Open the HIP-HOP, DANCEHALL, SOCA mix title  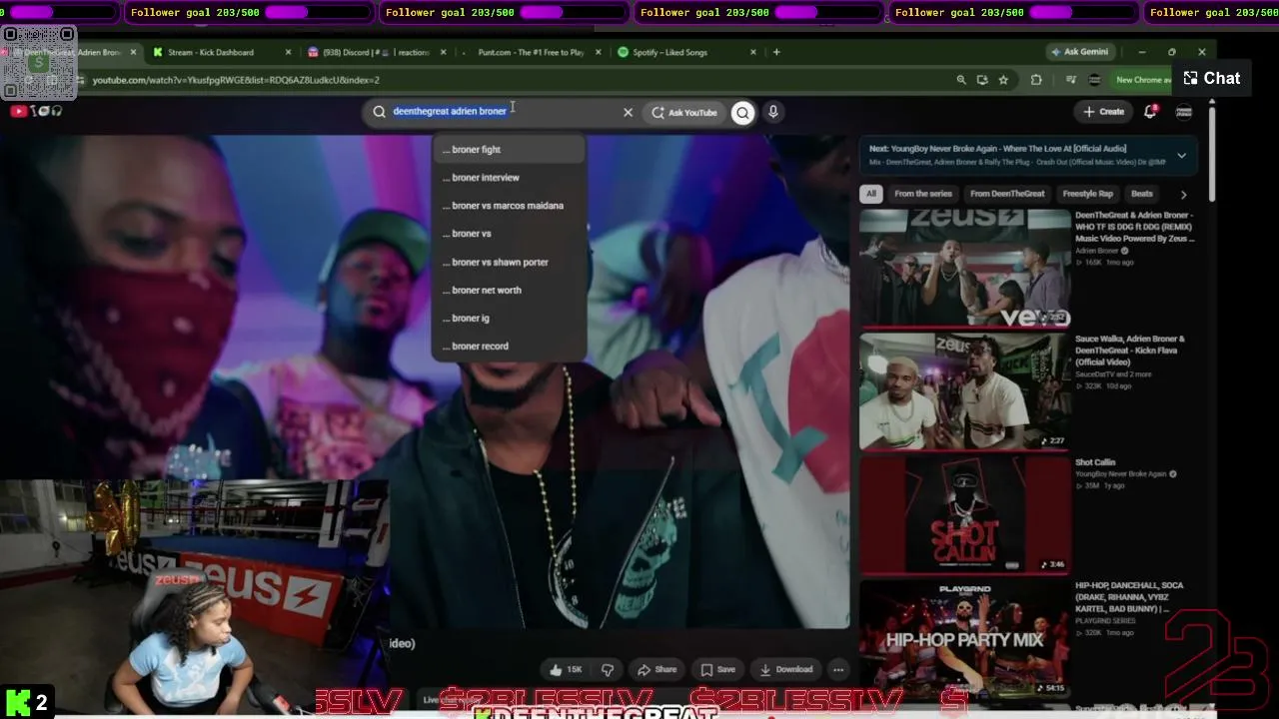pyautogui.click(x=1130, y=597)
